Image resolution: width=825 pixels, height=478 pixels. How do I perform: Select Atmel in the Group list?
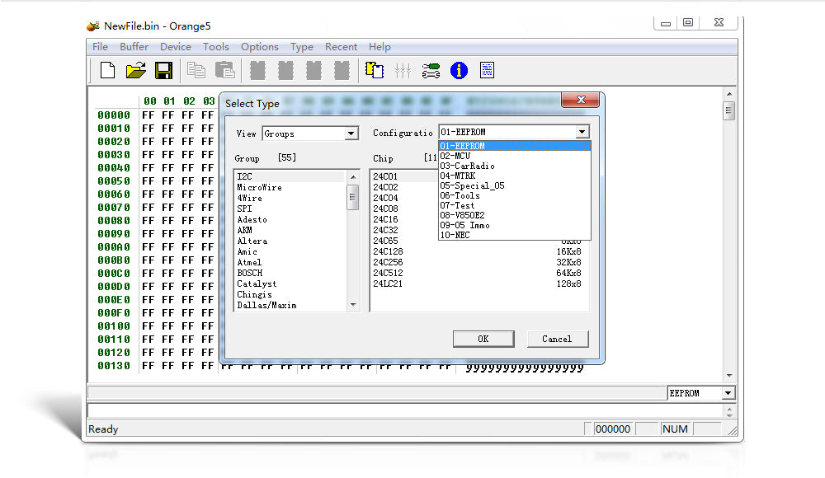(247, 262)
